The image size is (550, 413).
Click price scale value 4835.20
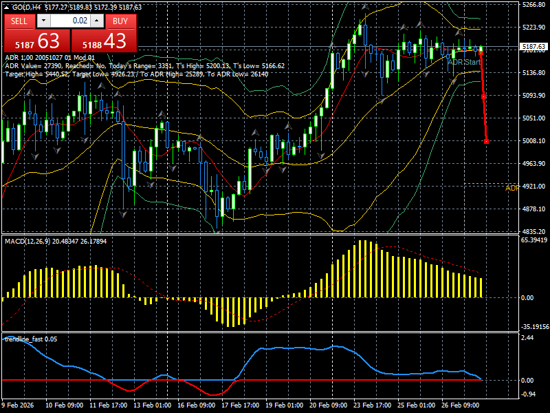[533, 231]
